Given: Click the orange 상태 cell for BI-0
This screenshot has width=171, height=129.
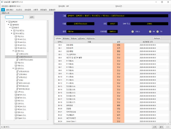Looking at the screenshot, I should point(118,45).
